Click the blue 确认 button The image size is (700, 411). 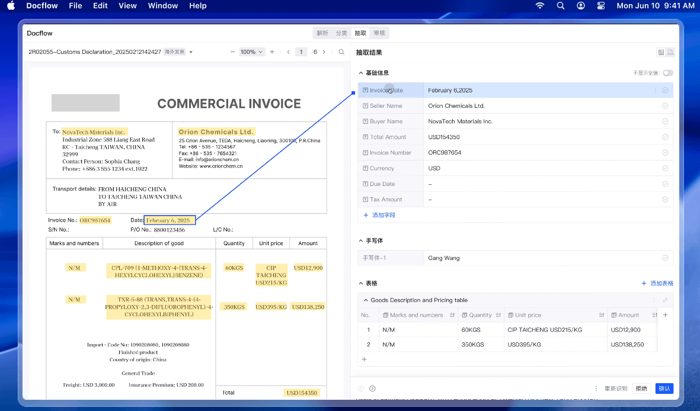point(664,388)
